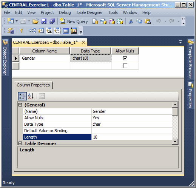This screenshot has height=188, width=196.
Task: Open the Table Designer menu
Action: pos(89,12)
